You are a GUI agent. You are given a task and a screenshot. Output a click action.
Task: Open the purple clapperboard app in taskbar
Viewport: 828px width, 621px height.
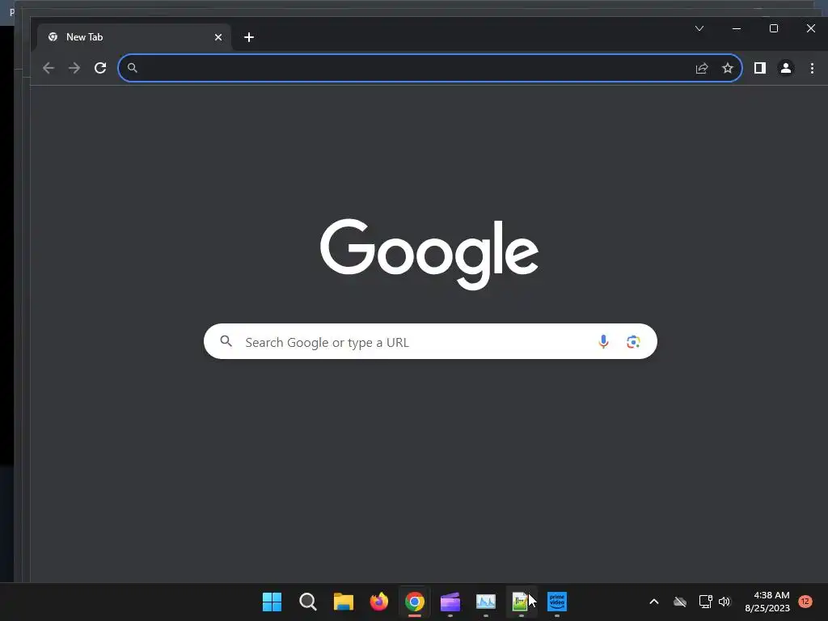coord(450,602)
